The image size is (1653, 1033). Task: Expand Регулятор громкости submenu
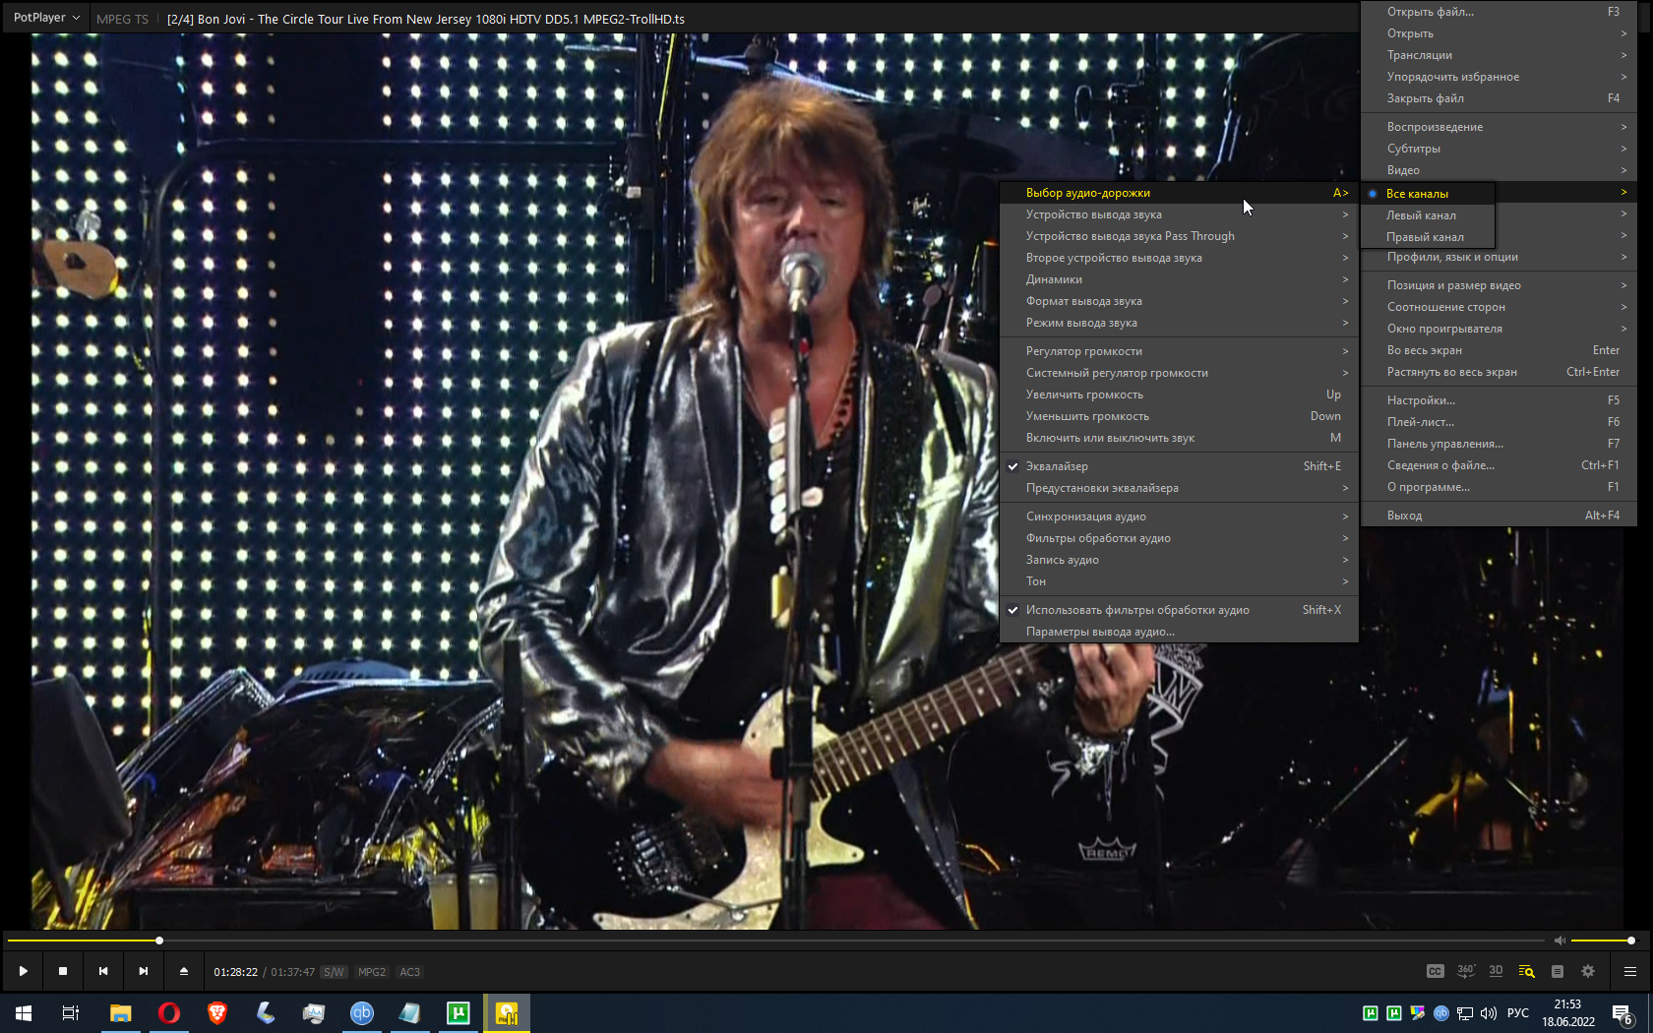coord(1179,351)
